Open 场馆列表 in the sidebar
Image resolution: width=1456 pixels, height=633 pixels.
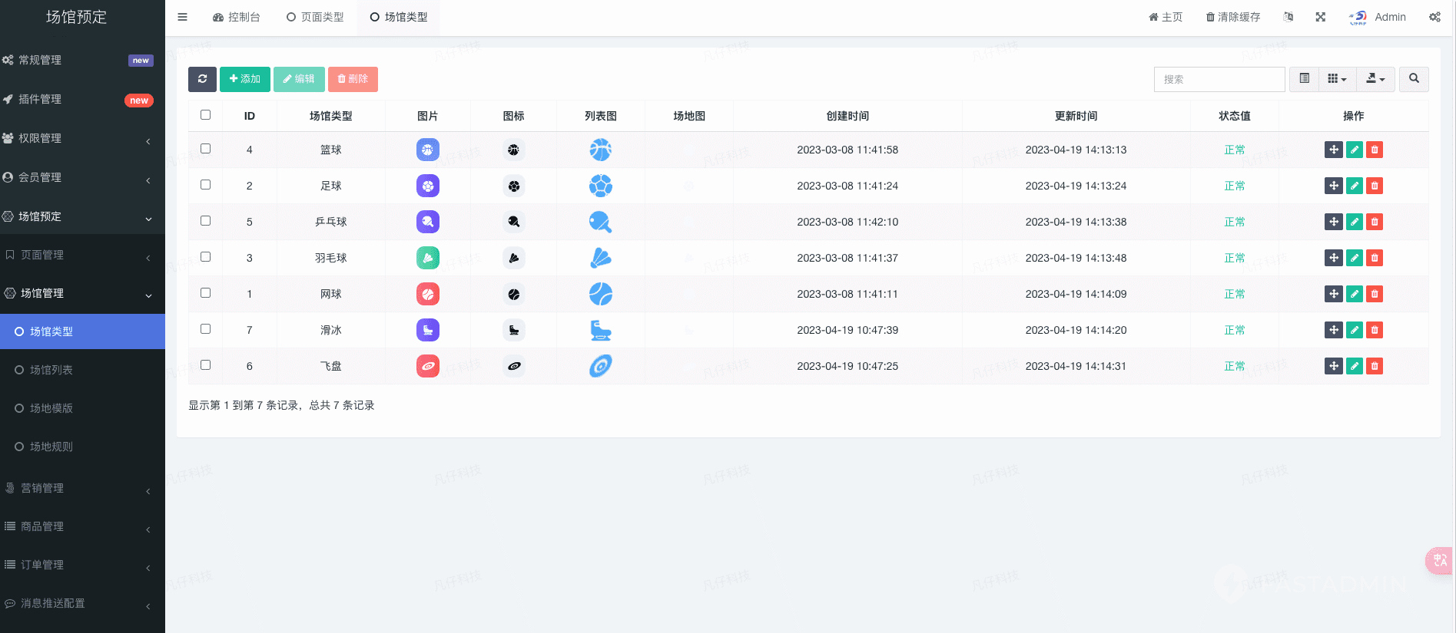pos(51,370)
